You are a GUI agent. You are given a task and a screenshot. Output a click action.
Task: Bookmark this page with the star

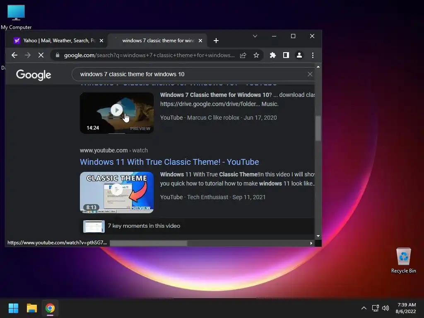pyautogui.click(x=256, y=55)
